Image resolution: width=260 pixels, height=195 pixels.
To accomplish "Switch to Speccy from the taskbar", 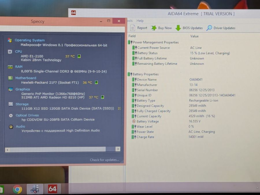I will tap(35, 189).
